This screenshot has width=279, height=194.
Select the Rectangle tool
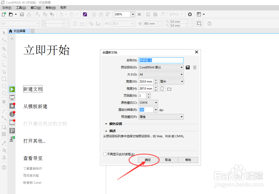click(x=4, y=79)
